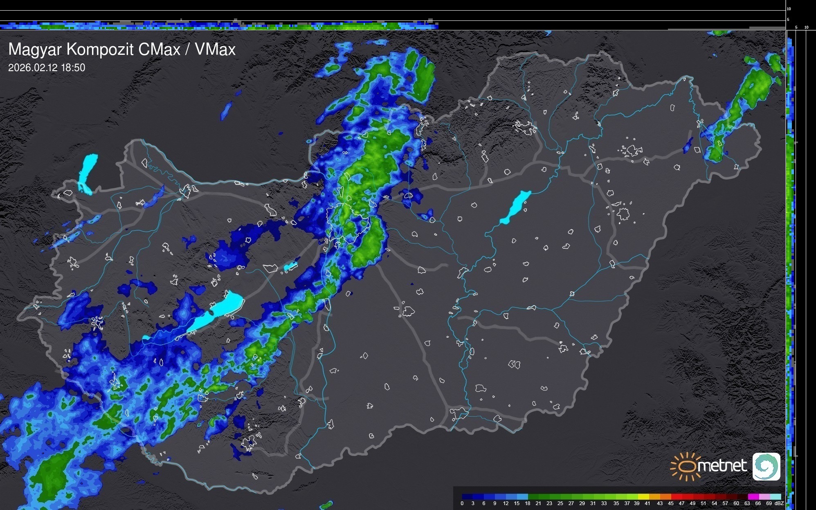This screenshot has width=816, height=510.
Task: Select the light cyan 69 dBZ legend swatch
Action: 776,497
